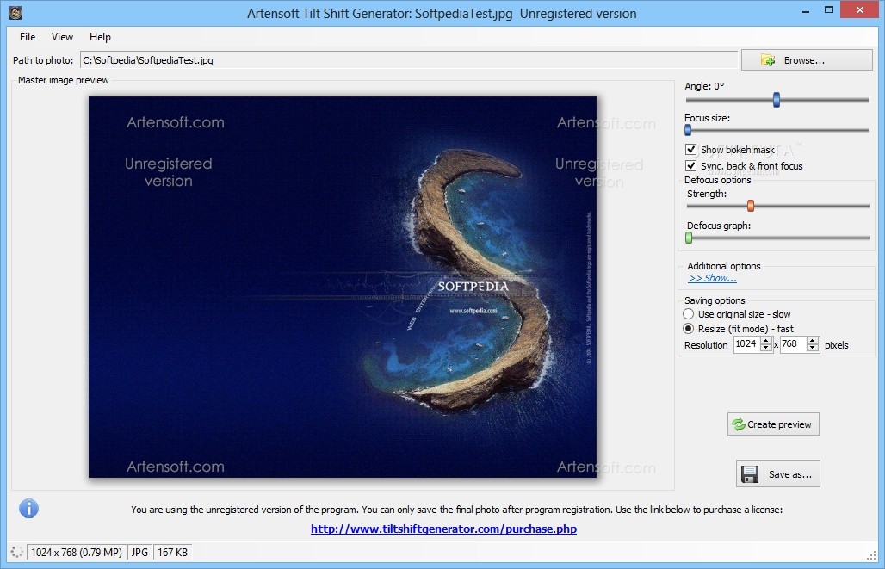
Task: Increase resolution width with up arrow
Action: click(766, 341)
